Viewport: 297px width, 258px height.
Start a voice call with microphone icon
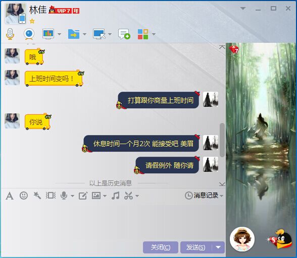(x=10, y=34)
